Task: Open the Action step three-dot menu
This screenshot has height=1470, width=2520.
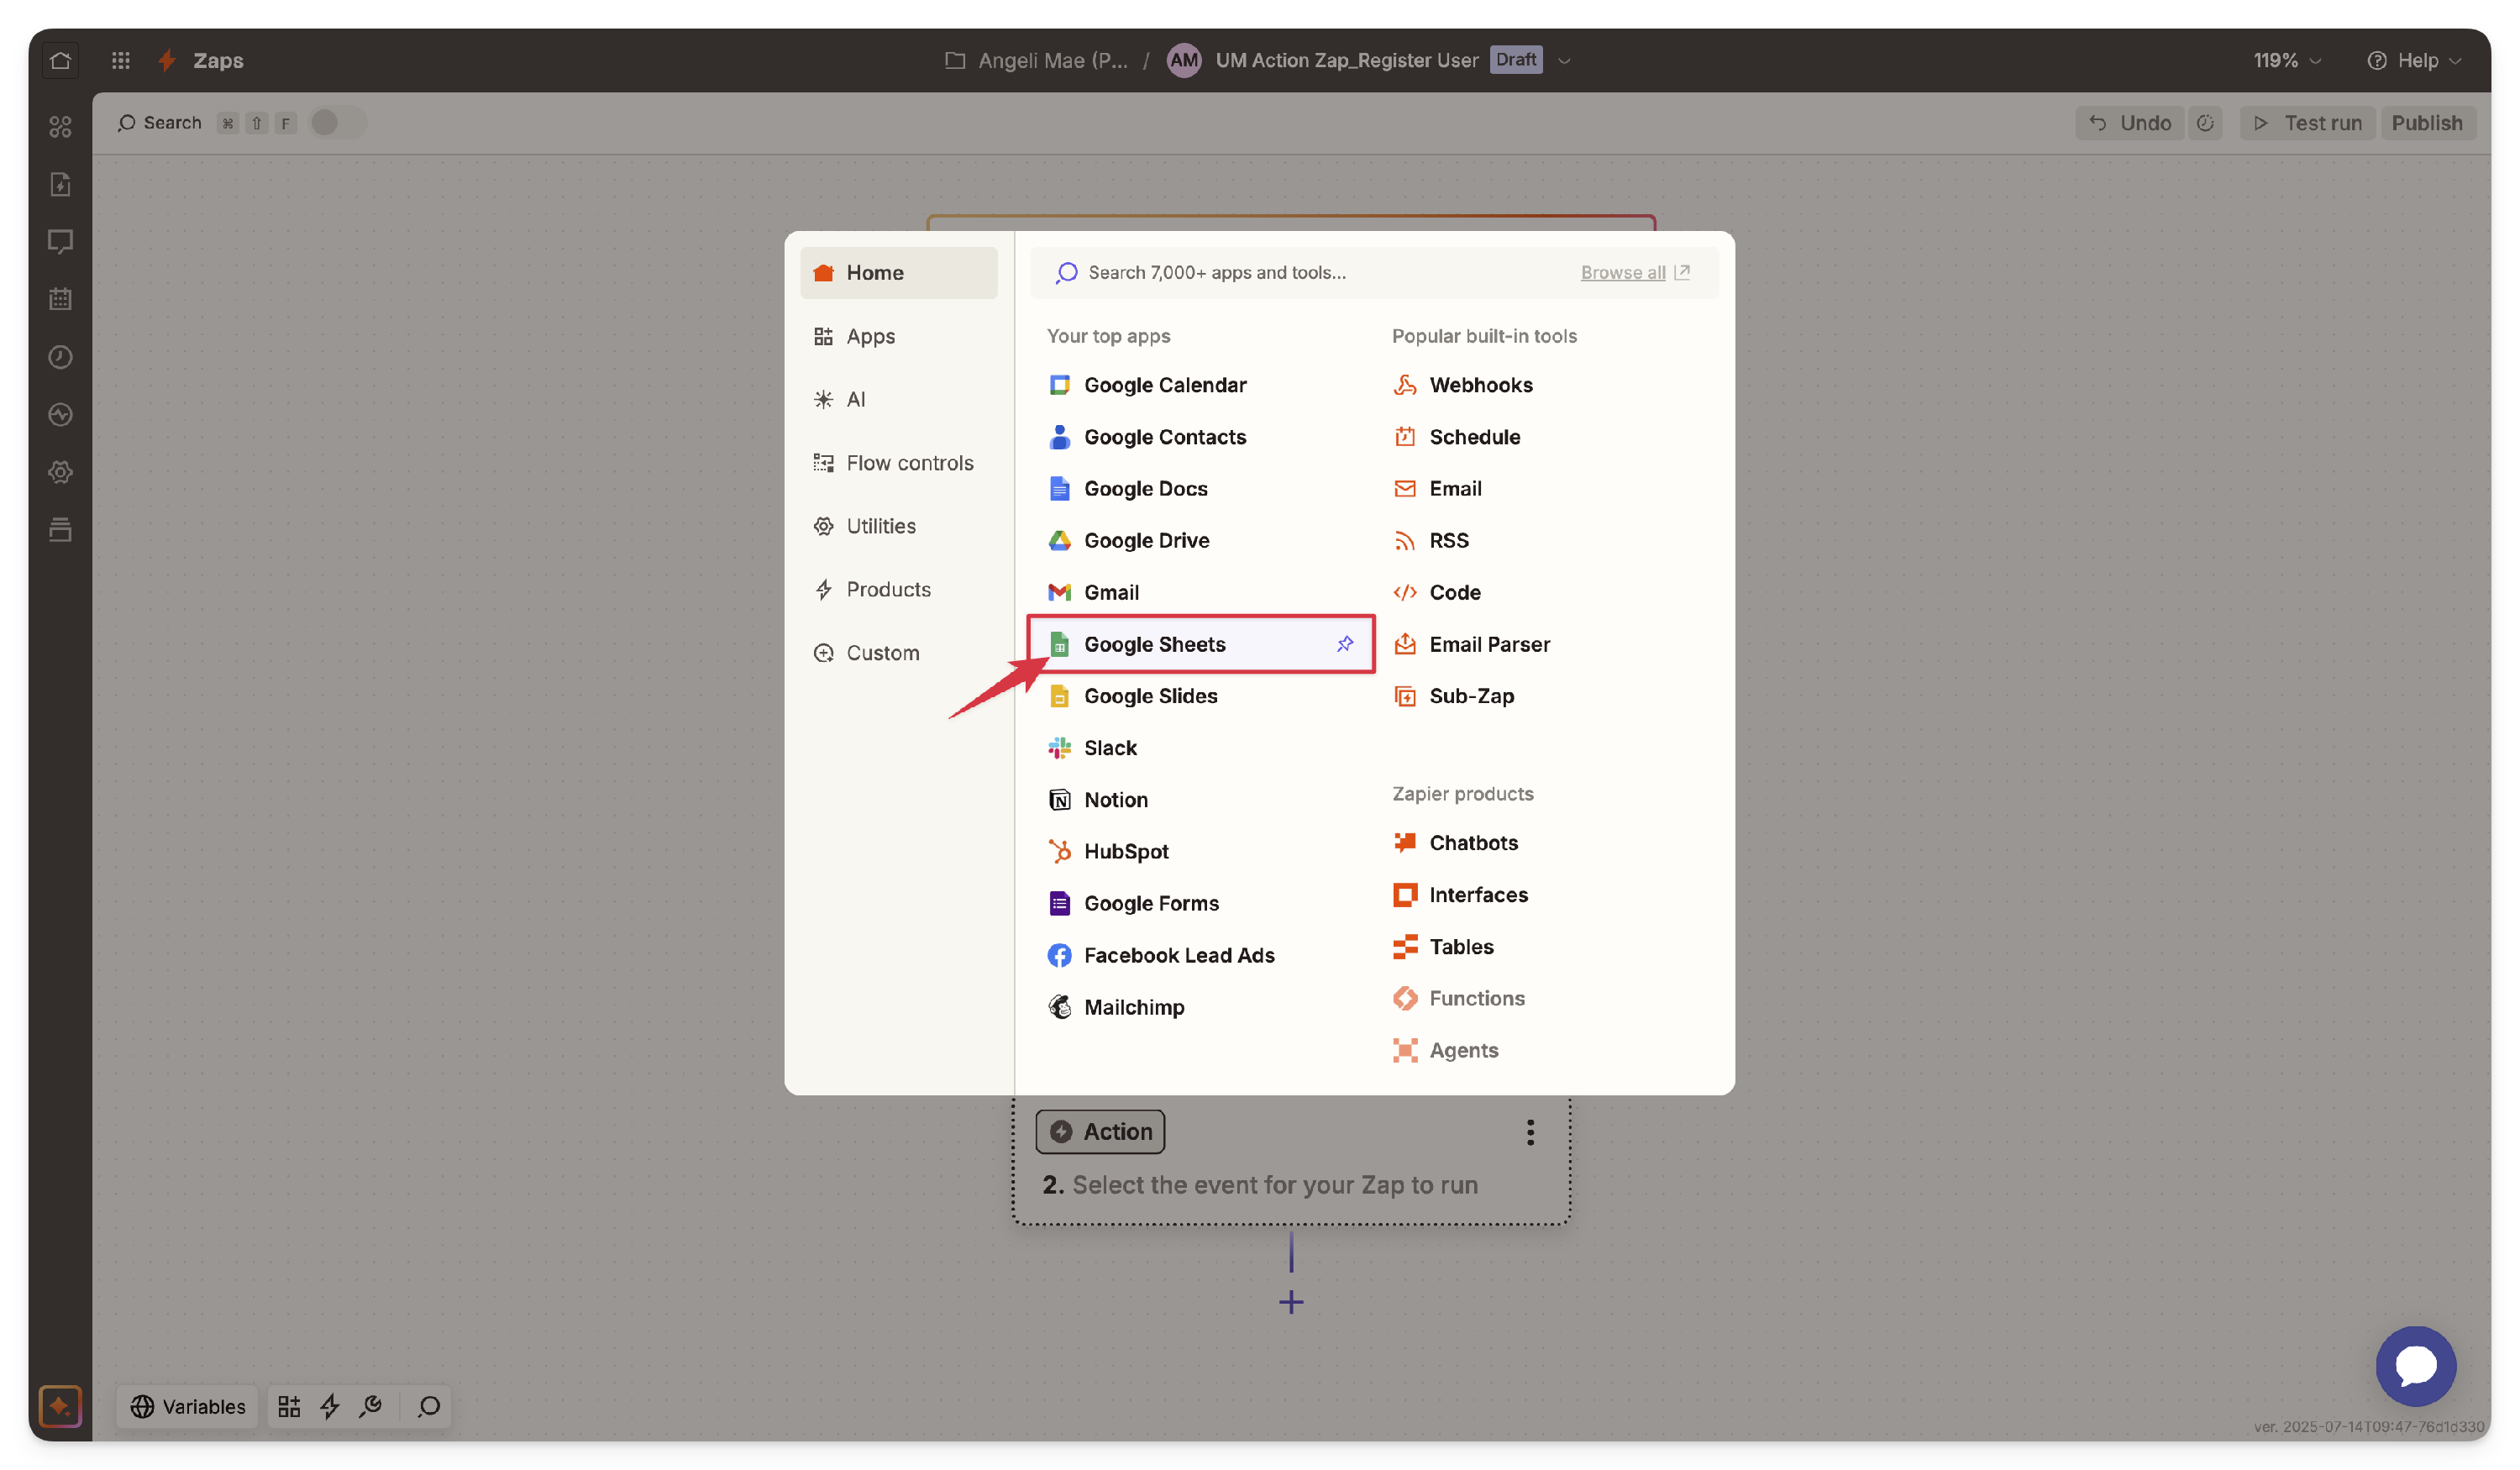Action: pyautogui.click(x=1530, y=1132)
